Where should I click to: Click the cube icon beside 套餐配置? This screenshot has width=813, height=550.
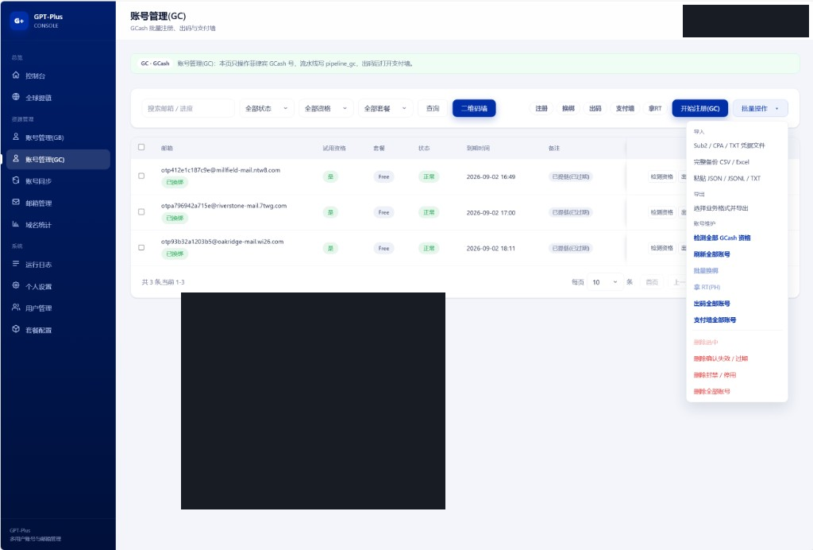coord(16,330)
